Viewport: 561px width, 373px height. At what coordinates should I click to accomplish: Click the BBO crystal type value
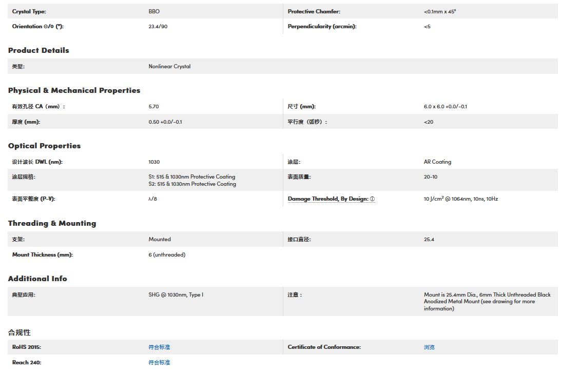click(x=154, y=11)
